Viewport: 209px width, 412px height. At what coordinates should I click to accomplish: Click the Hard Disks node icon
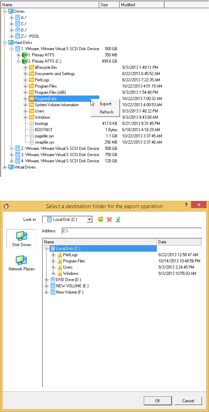(x=11, y=42)
